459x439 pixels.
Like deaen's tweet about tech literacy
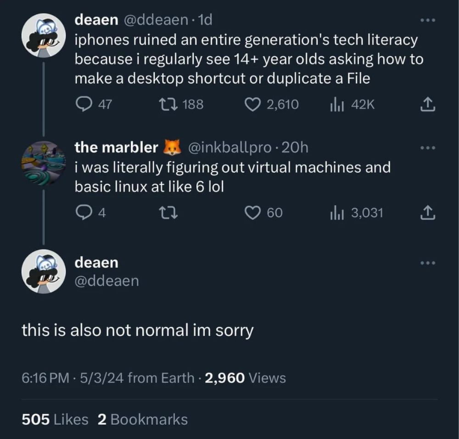pos(252,104)
